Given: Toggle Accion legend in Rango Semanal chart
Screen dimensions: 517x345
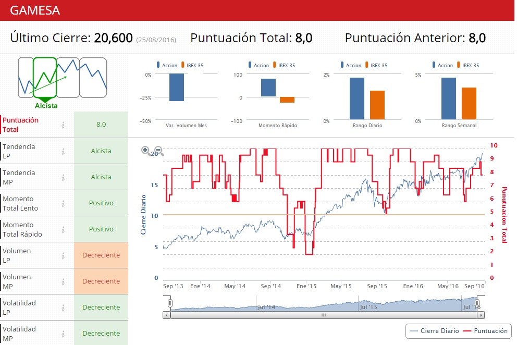Looking at the screenshot, I should (442, 65).
